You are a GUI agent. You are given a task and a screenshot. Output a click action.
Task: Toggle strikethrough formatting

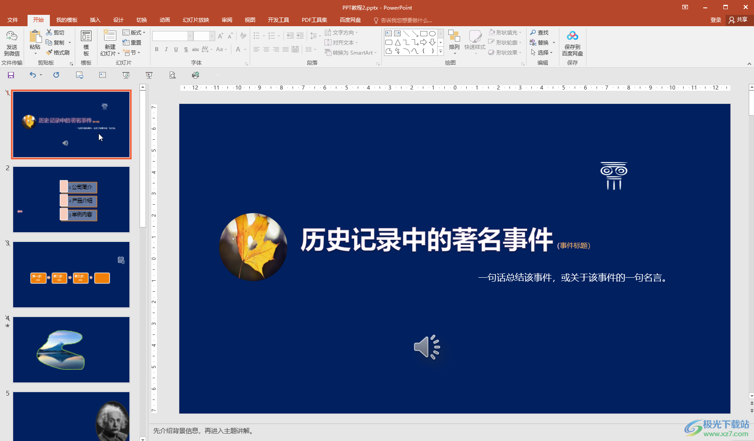pos(195,49)
